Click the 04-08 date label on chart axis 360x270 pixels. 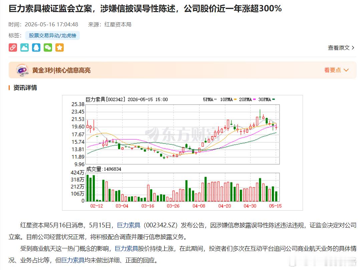point(199,206)
